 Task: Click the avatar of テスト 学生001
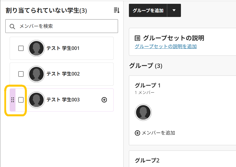[x=36, y=48]
